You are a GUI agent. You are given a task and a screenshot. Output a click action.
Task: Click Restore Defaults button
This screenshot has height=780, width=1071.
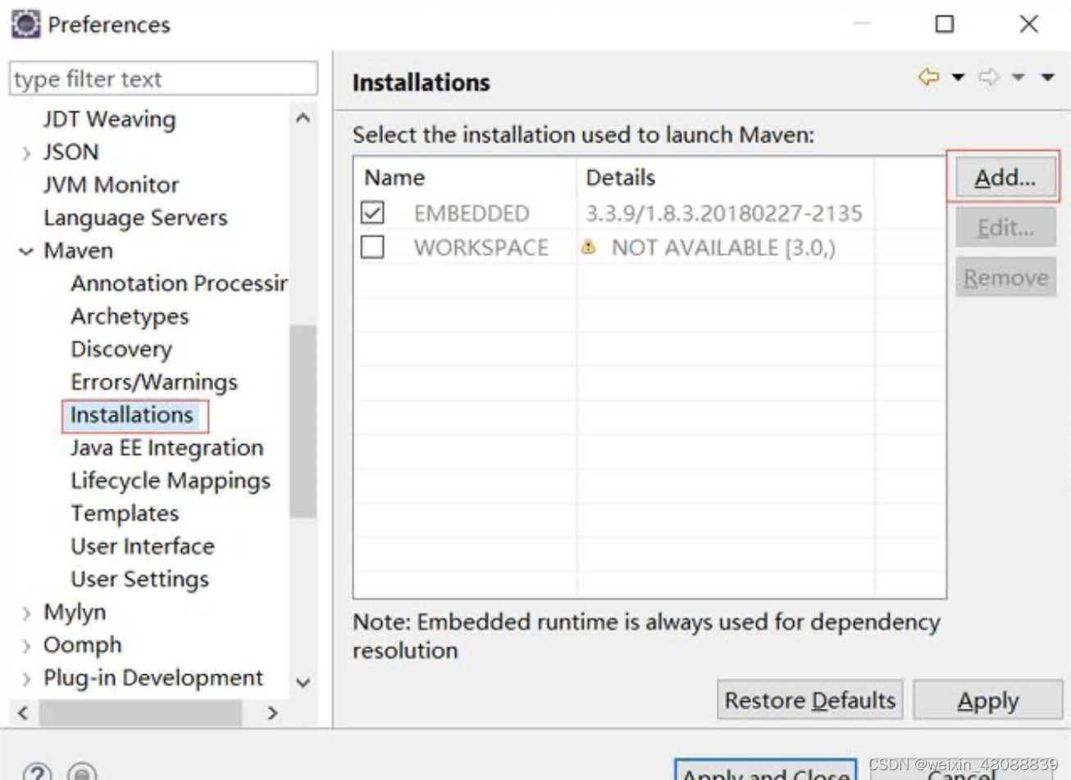(810, 700)
